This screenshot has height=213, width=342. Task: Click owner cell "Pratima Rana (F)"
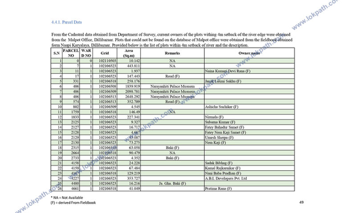tap(218, 189)
